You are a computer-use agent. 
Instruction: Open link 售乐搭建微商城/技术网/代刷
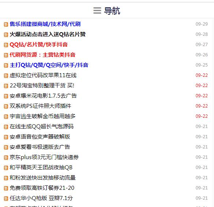click(45, 24)
